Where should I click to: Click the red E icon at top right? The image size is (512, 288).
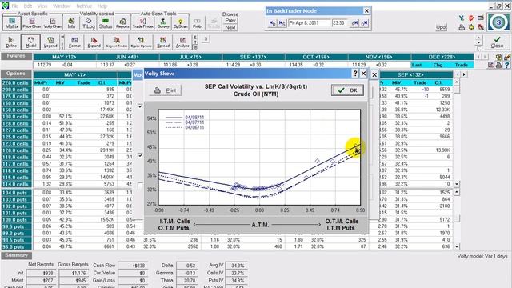click(471, 18)
